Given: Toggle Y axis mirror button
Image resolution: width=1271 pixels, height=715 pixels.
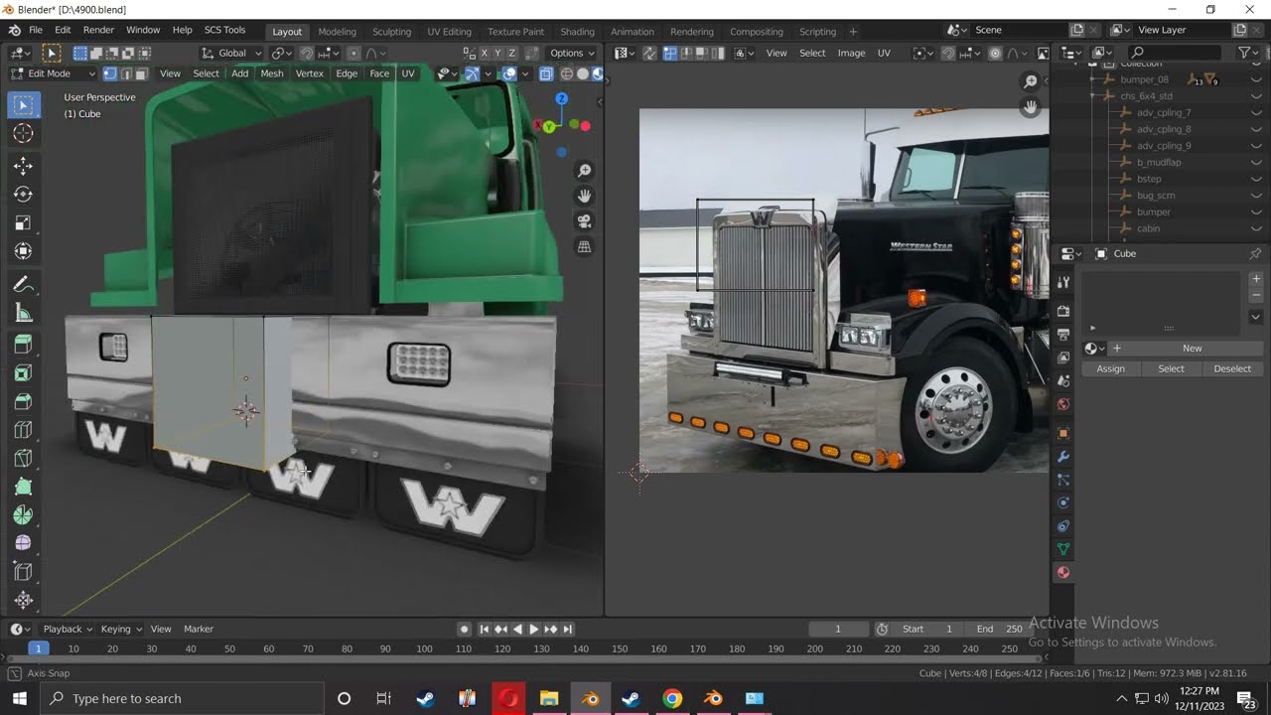Looking at the screenshot, I should [x=498, y=53].
